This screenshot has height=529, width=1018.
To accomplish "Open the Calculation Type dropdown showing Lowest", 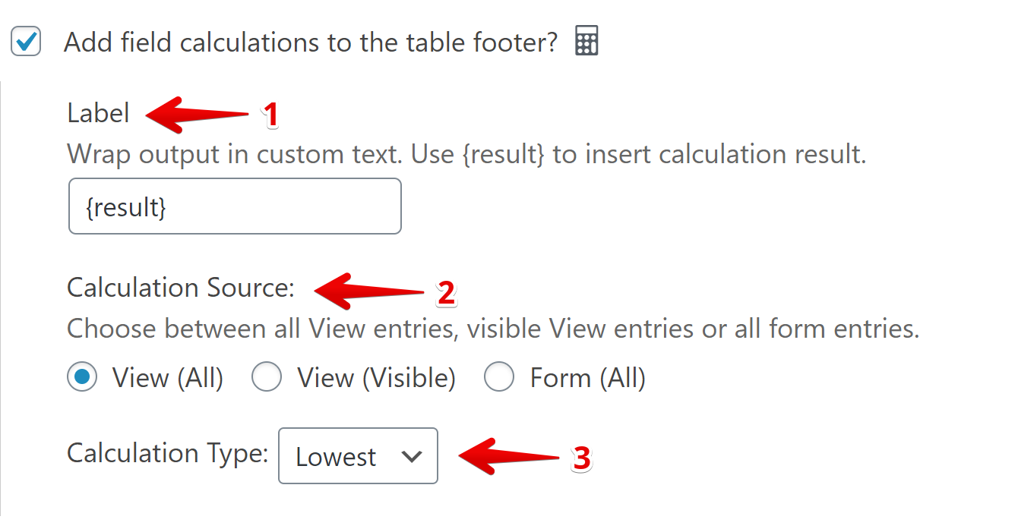I will point(358,456).
